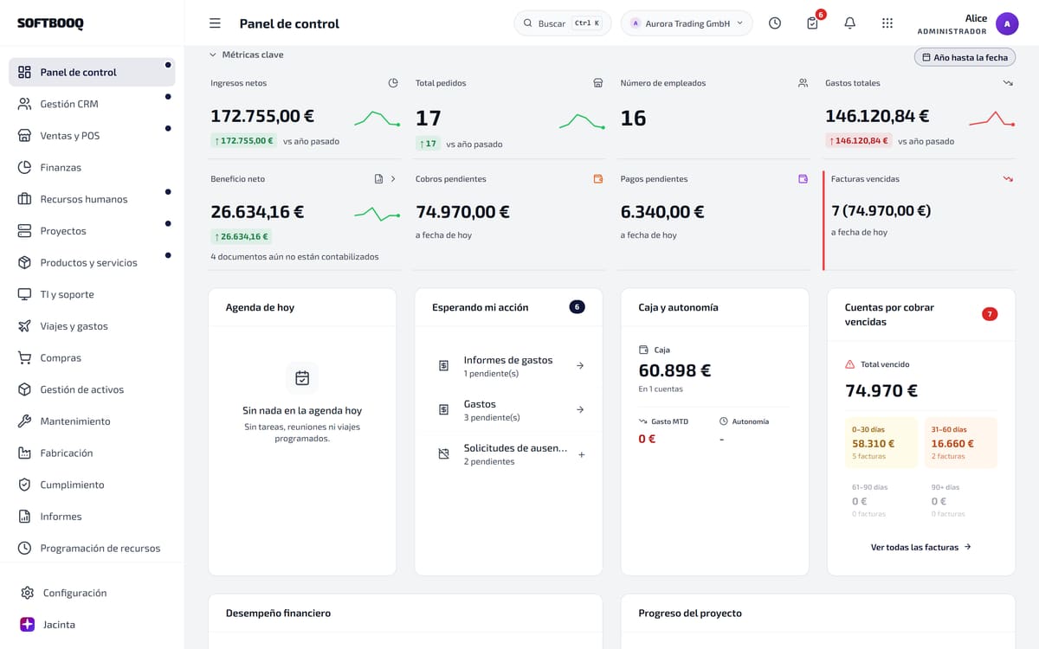Click the Ingresos netos value 172.755,00 €
Viewport: 1039px width, 649px height.
[262, 115]
